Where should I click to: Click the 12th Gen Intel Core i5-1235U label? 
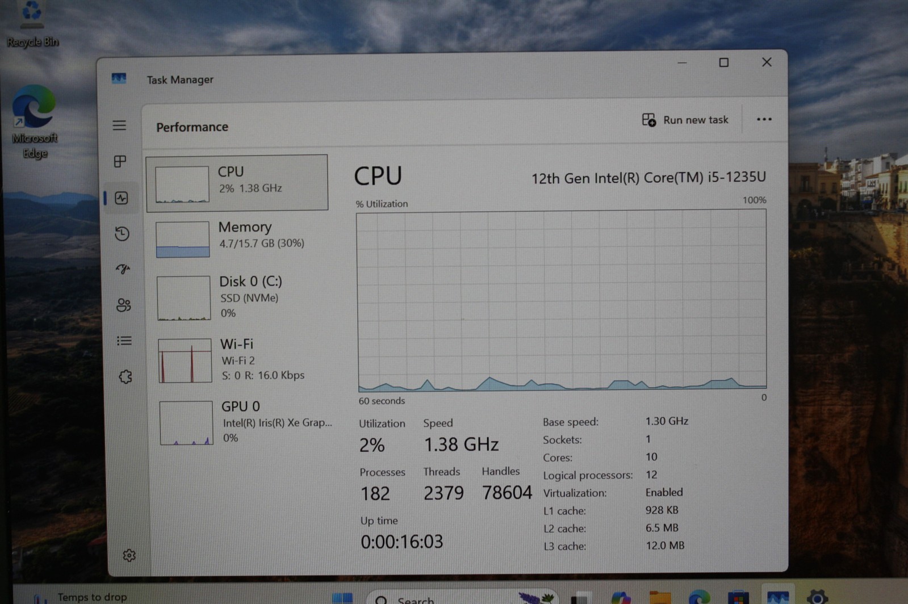648,178
